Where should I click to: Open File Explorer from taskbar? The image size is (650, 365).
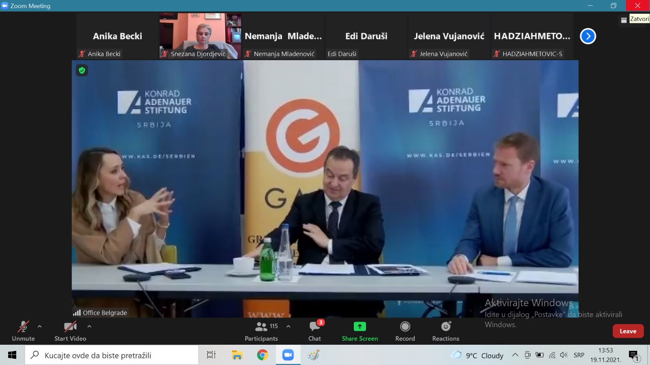click(x=237, y=355)
